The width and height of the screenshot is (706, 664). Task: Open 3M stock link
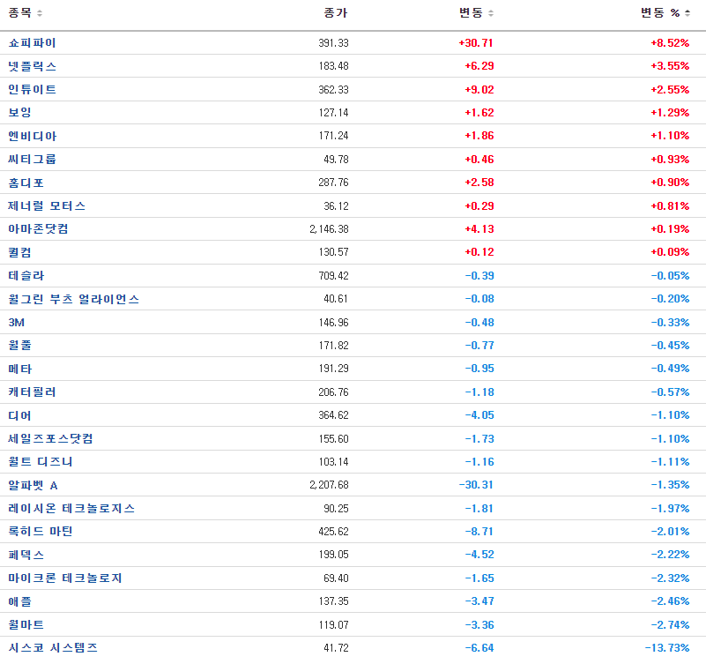coord(16,323)
